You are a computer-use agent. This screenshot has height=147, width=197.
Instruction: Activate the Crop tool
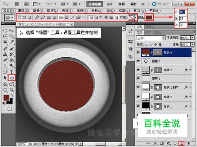click(x=5, y=42)
